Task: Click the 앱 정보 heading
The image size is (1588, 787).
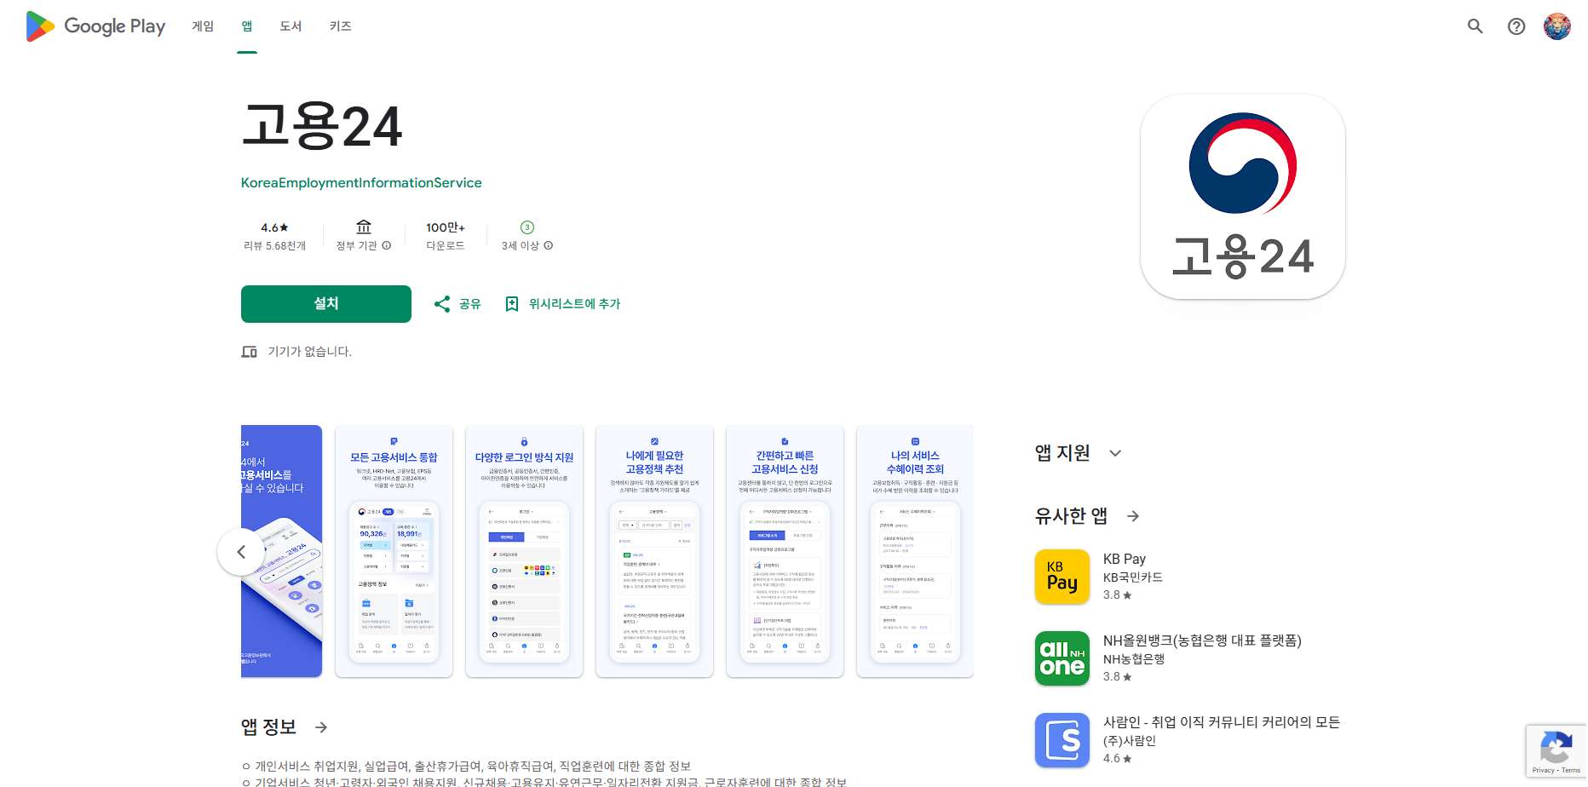Action: coord(268,727)
